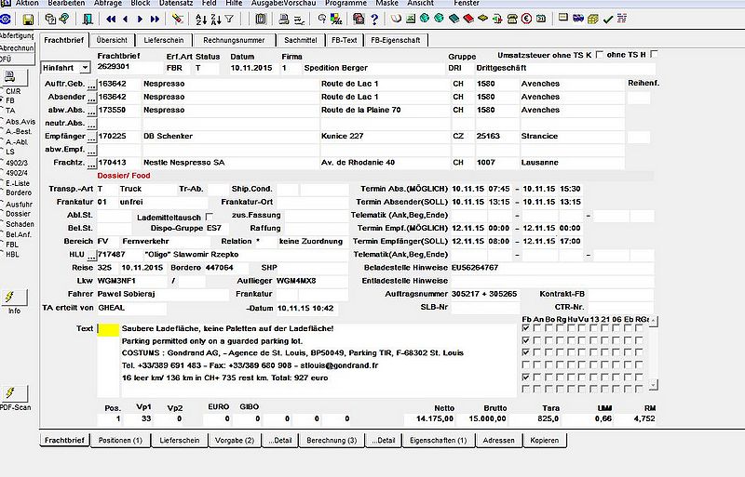Switch to the Übersicht tab
745x477 pixels.
(112, 40)
